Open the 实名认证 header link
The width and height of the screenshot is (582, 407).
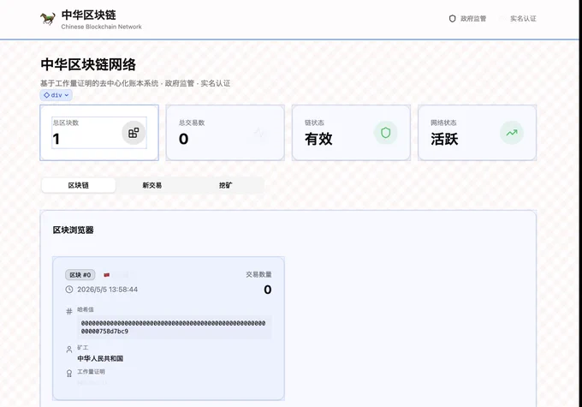click(x=523, y=19)
